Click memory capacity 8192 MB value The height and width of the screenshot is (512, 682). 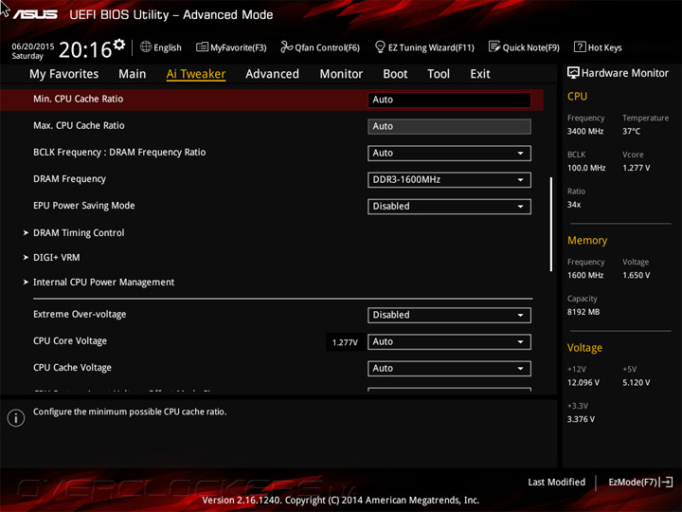(583, 312)
